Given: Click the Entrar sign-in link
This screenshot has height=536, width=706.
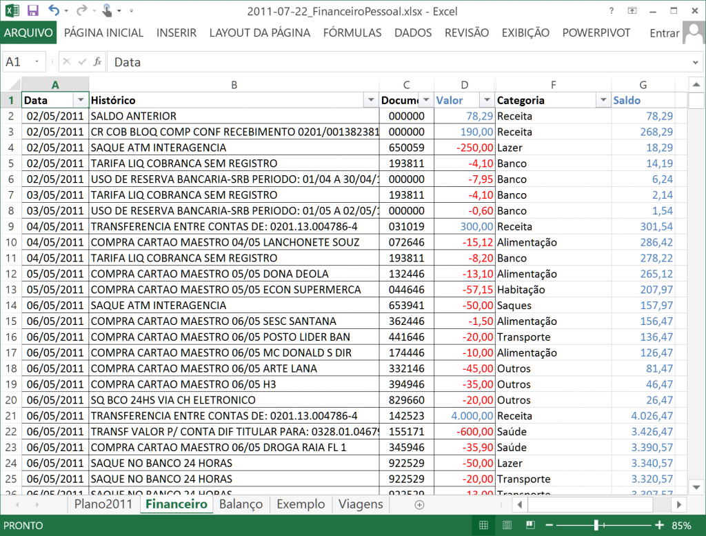Looking at the screenshot, I should coord(664,33).
